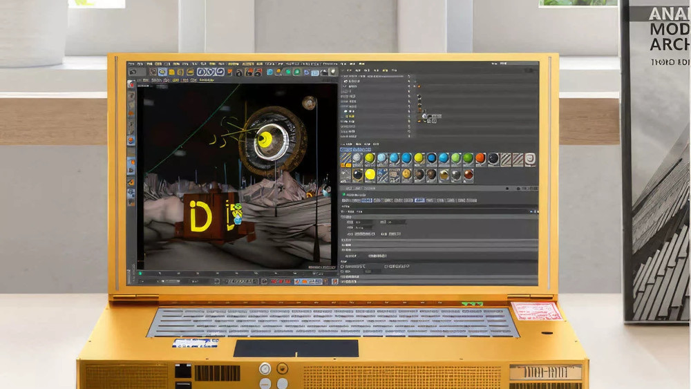This screenshot has height=389, width=691.
Task: Click the undo arrow icon in top toolbar
Action: coord(133,72)
